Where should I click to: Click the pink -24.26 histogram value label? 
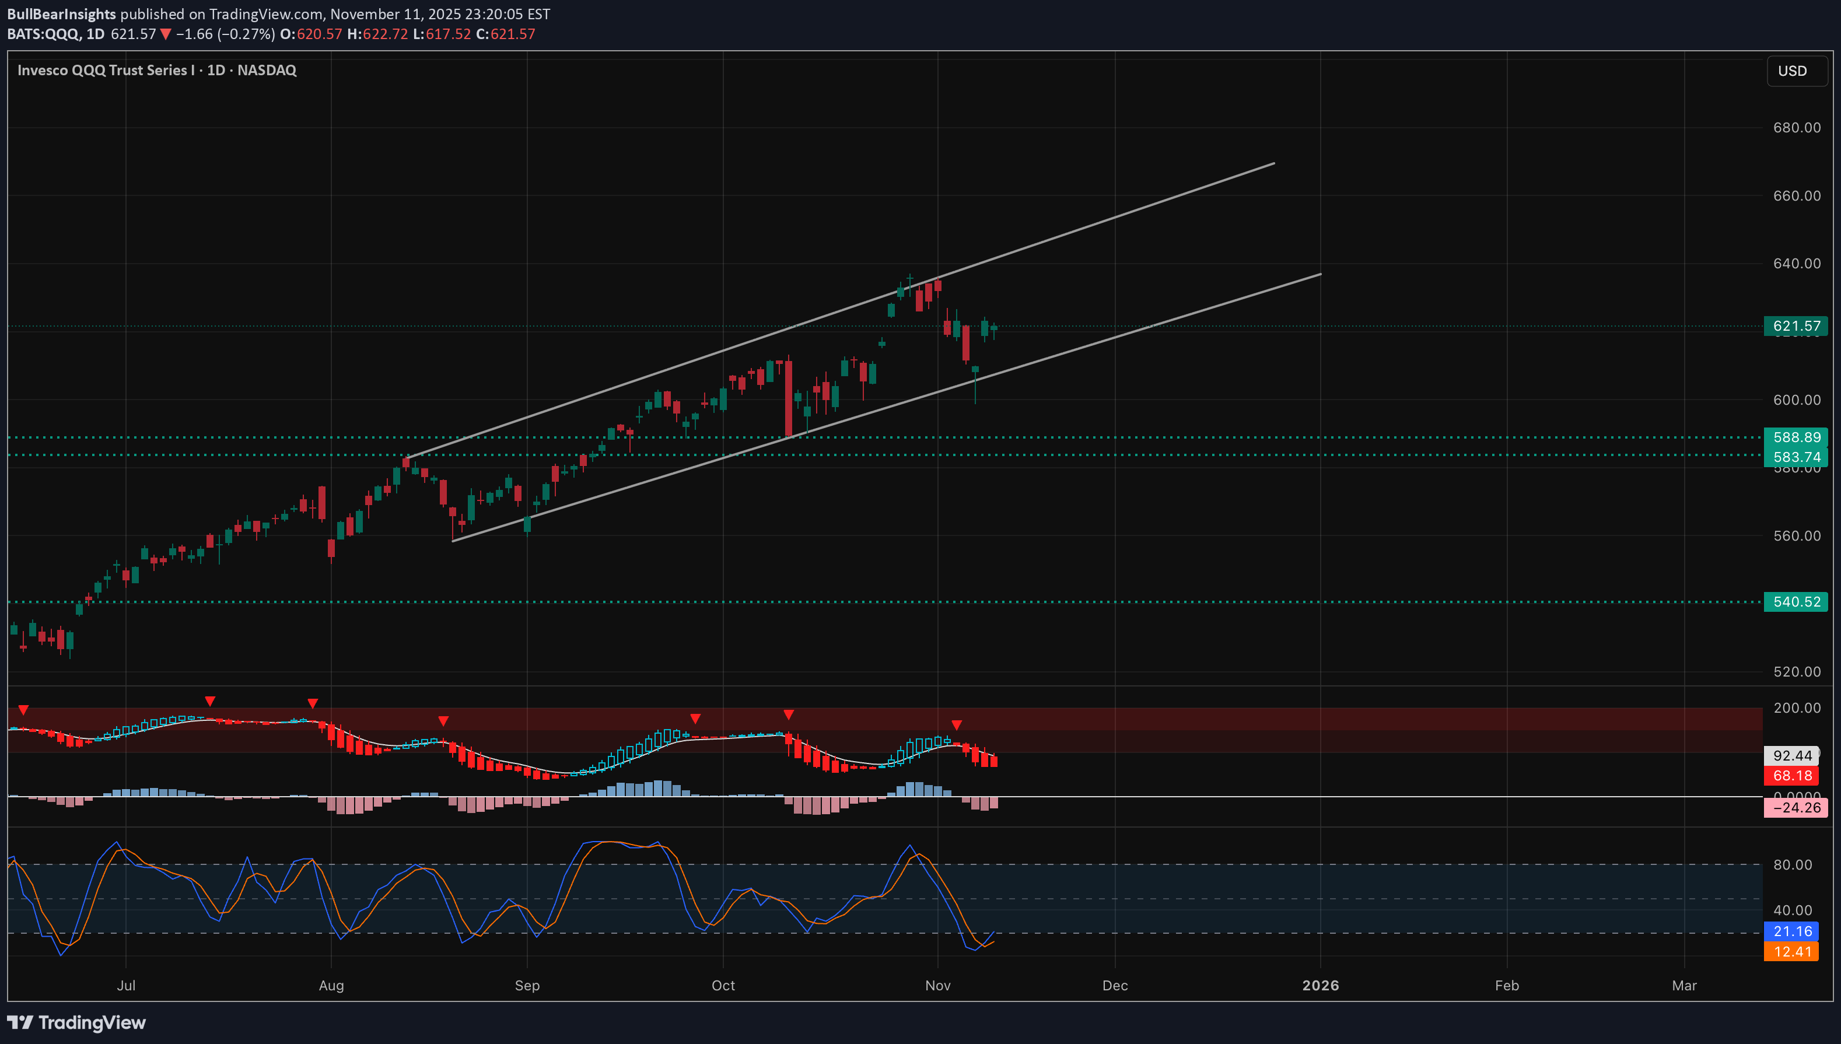coord(1796,808)
